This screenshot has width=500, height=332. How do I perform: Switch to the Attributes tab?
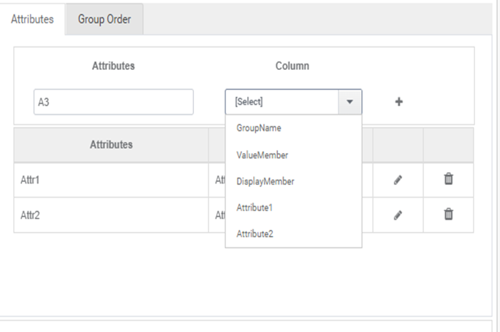click(32, 19)
